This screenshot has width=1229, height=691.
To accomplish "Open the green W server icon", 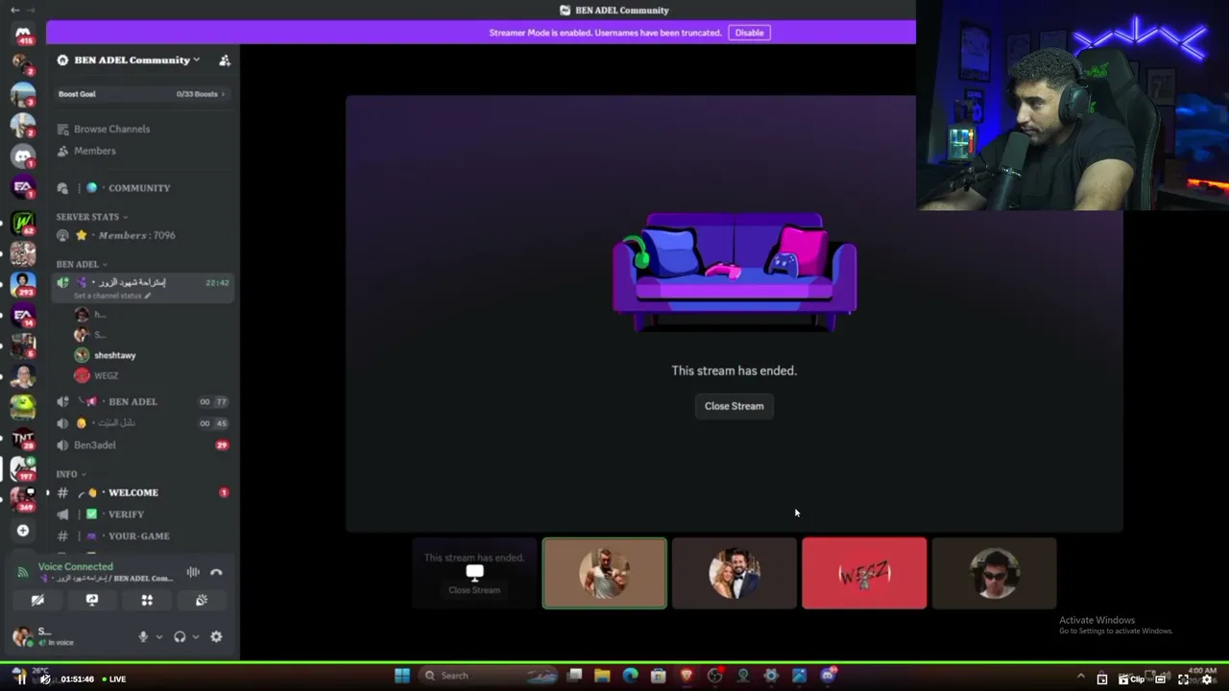I will point(23,223).
